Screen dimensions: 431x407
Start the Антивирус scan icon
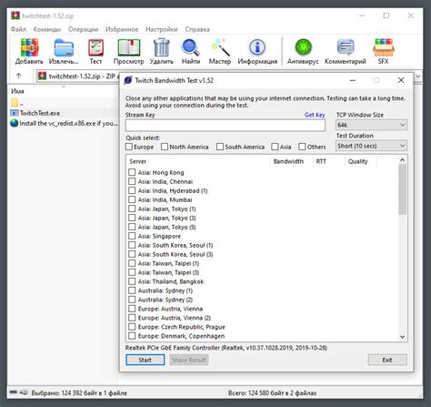coord(303,47)
